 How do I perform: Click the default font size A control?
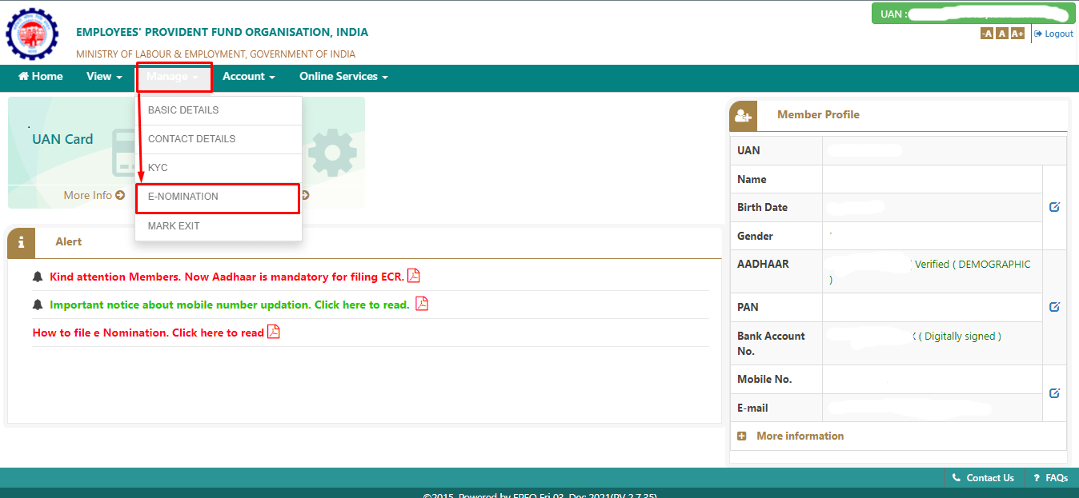(x=1001, y=33)
